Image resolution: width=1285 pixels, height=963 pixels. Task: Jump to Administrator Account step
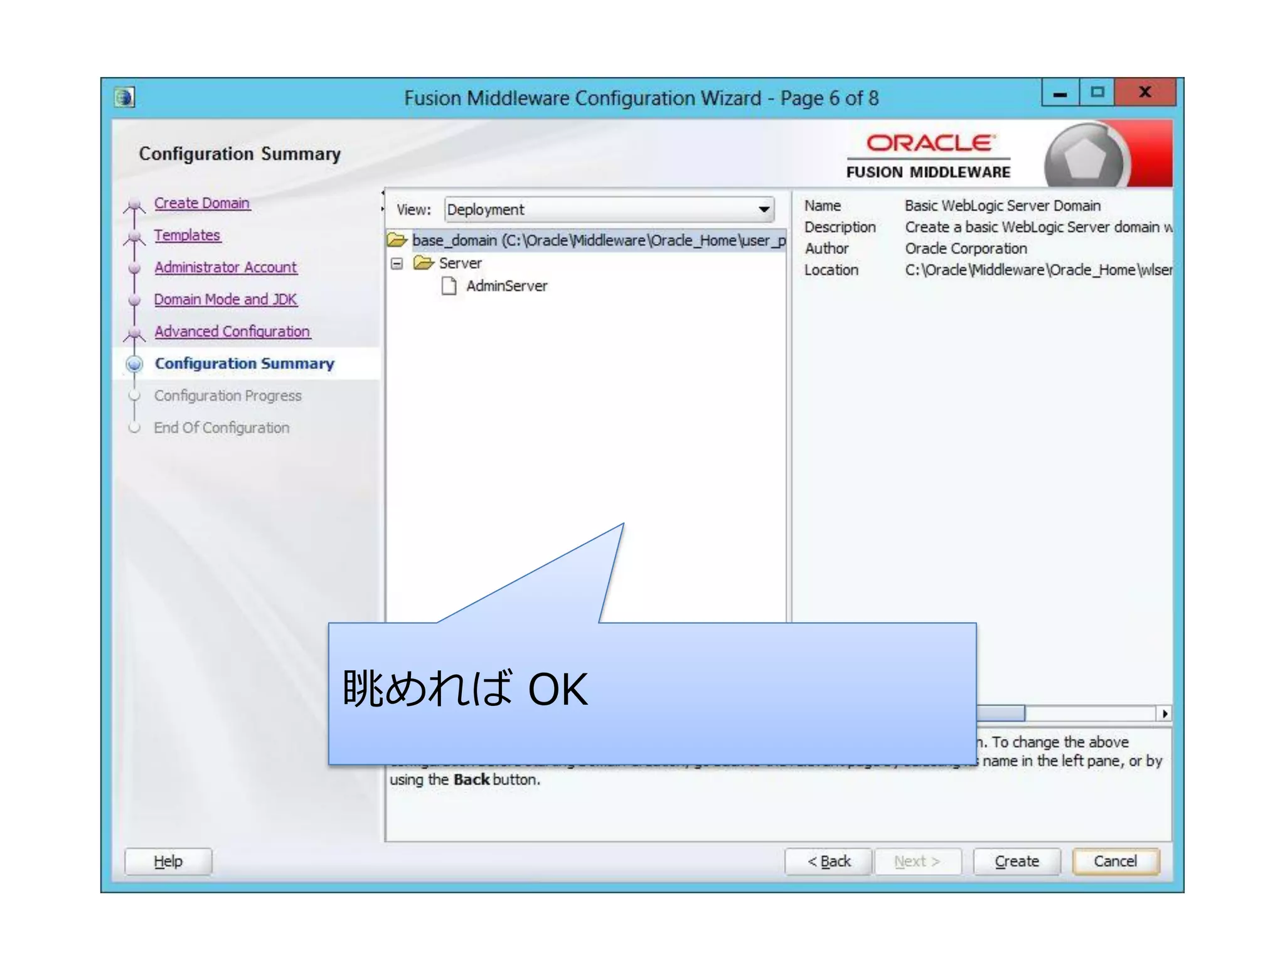225,267
